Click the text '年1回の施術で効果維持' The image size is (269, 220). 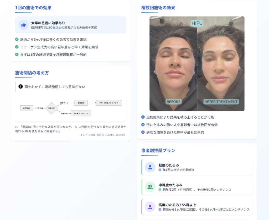tap(178, 170)
